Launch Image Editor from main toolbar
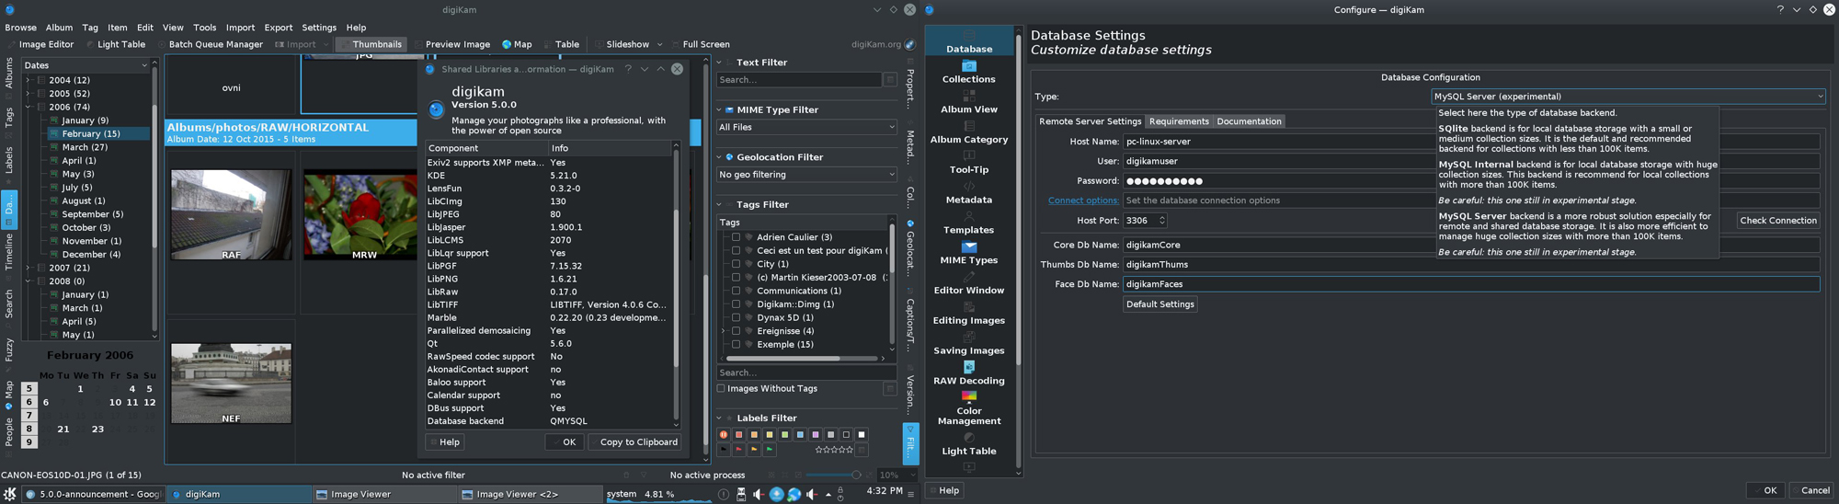The width and height of the screenshot is (1839, 504). (41, 44)
